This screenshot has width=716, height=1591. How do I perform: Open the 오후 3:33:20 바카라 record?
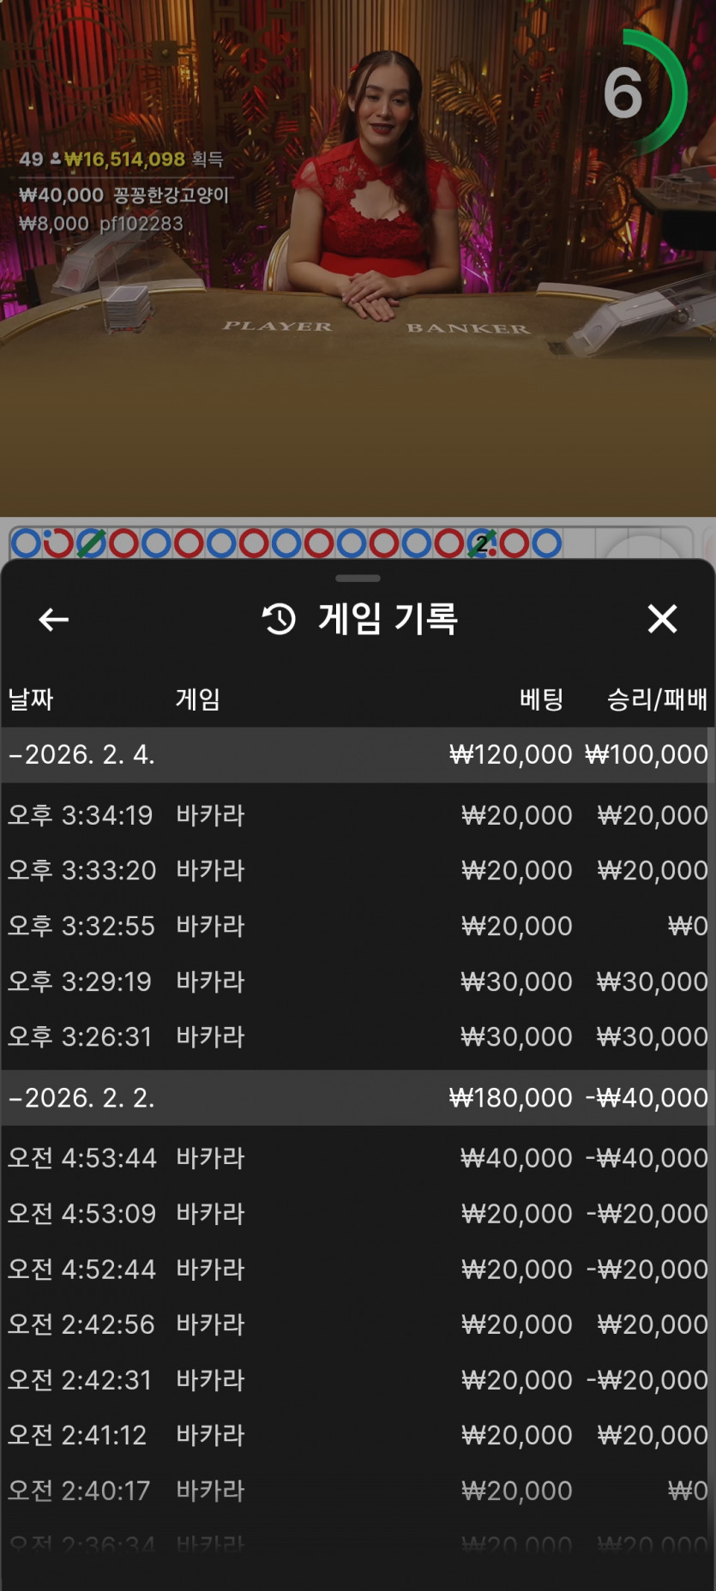(x=357, y=870)
